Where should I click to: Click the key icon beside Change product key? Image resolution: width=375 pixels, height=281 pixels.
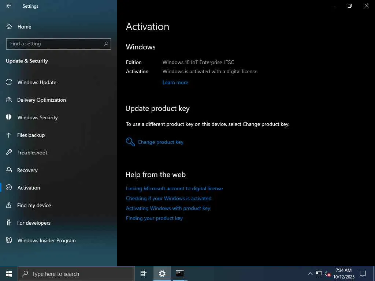pos(130,142)
